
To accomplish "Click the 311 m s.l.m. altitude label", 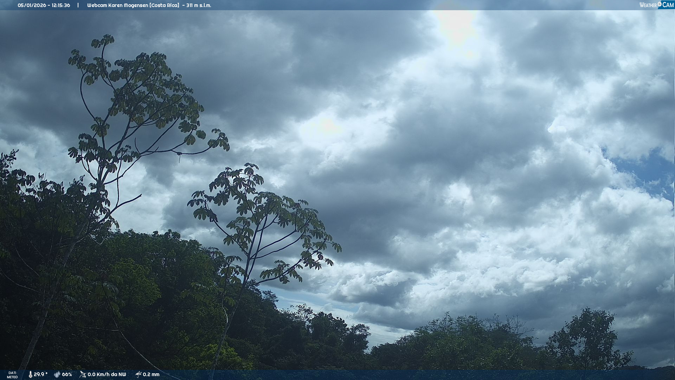I will (x=199, y=5).
